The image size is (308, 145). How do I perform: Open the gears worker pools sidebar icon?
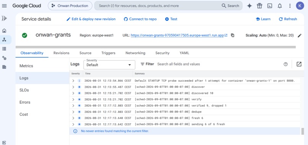[x=4, y=58]
